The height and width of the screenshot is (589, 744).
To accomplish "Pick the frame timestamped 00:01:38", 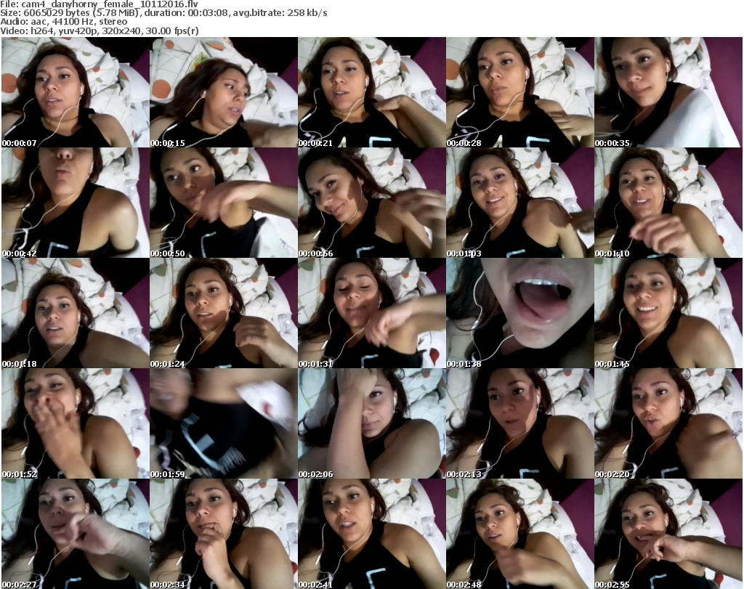I will tap(520, 313).
